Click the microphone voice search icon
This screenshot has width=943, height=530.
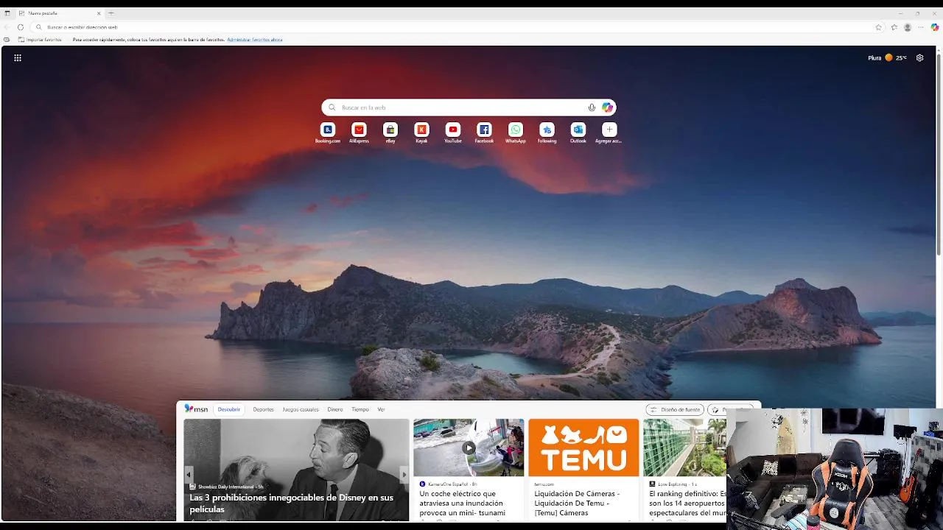pos(592,107)
